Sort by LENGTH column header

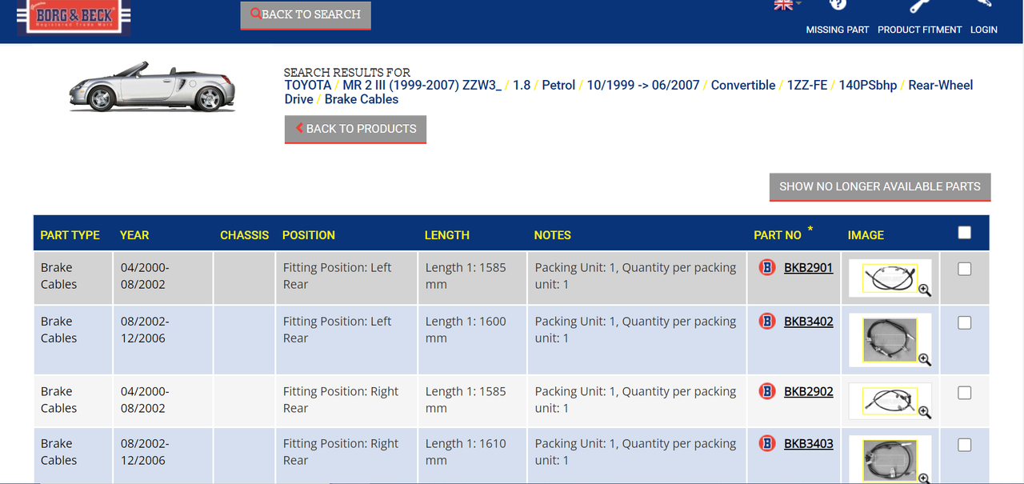click(447, 235)
